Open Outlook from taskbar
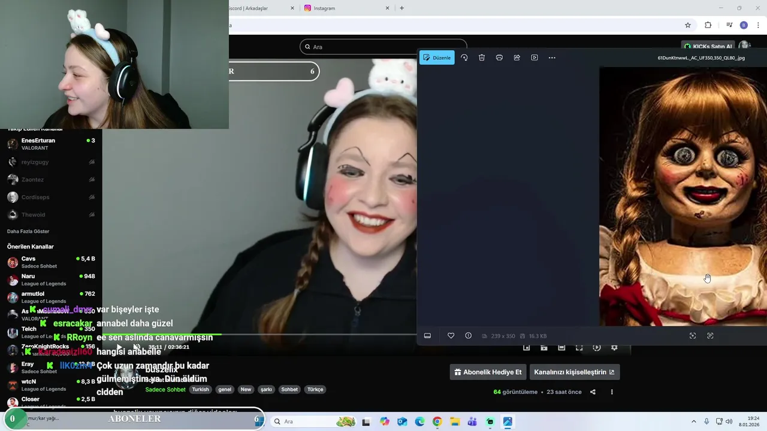This screenshot has height=431, width=767. [x=401, y=421]
